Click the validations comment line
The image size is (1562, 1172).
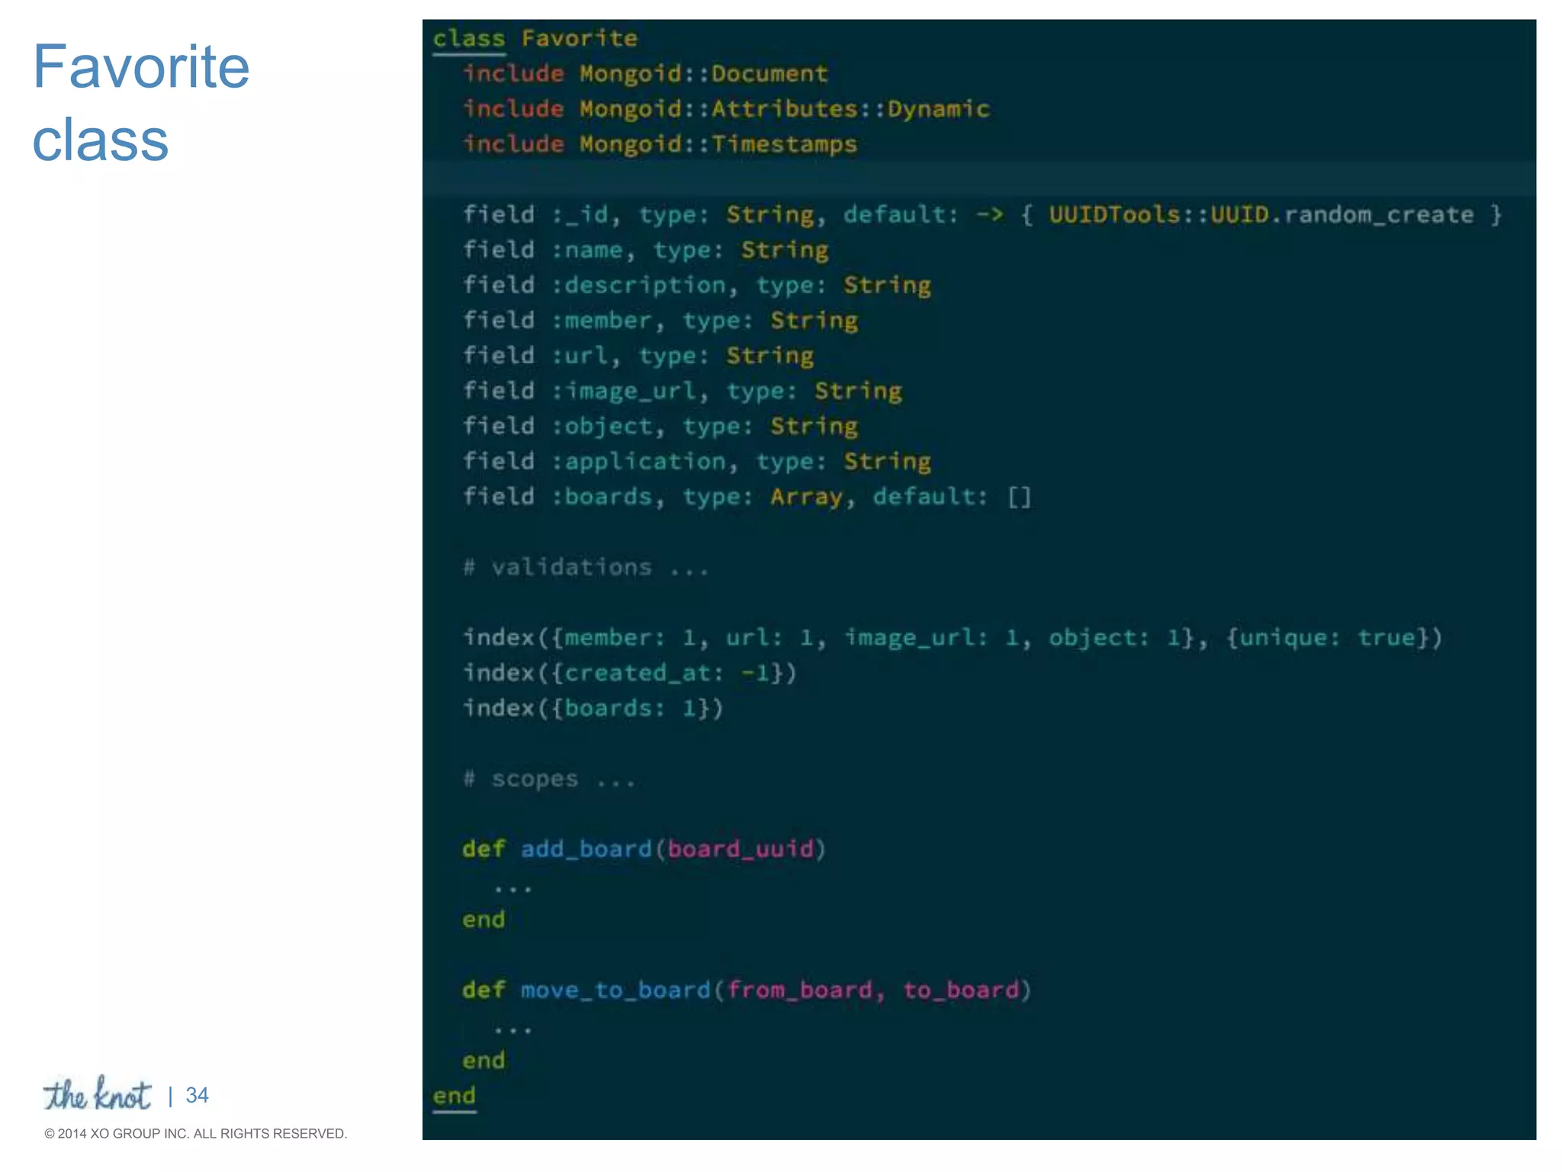click(585, 568)
